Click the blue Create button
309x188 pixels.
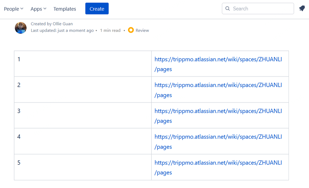click(97, 8)
